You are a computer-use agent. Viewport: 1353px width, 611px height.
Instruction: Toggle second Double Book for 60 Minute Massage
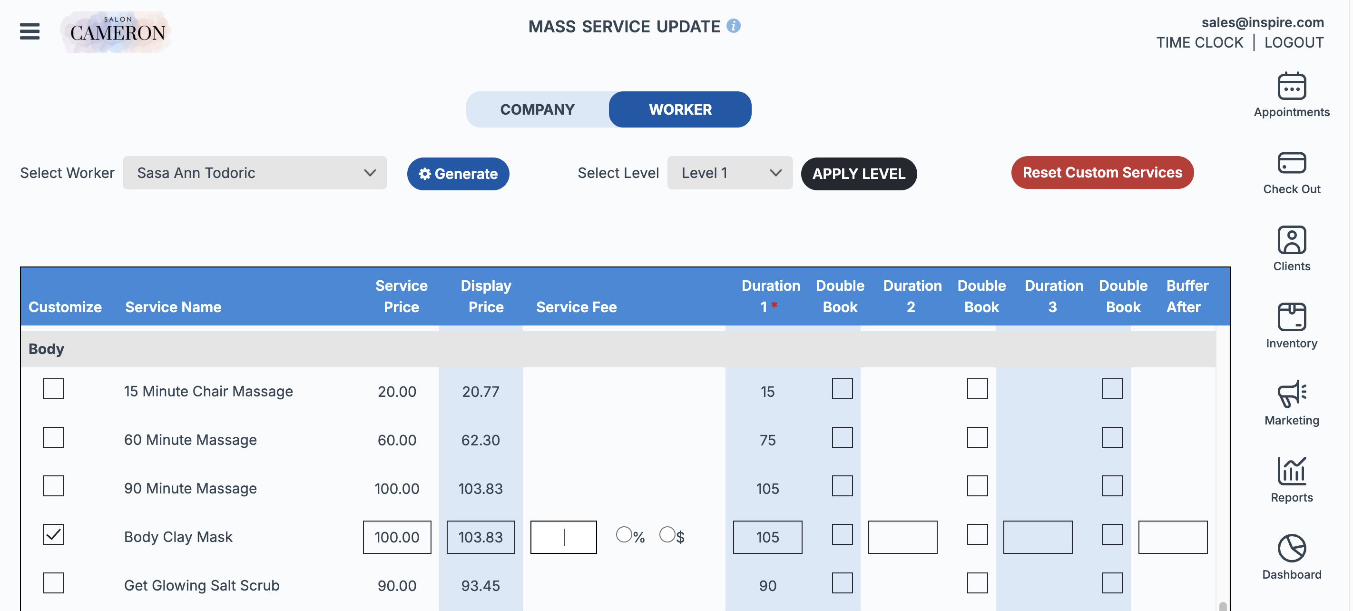[977, 438]
